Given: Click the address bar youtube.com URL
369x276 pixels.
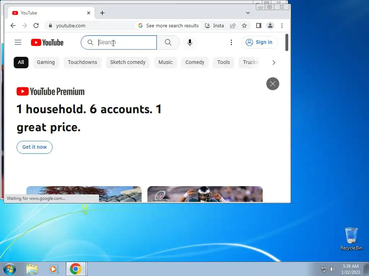Looking at the screenshot, I should (71, 26).
